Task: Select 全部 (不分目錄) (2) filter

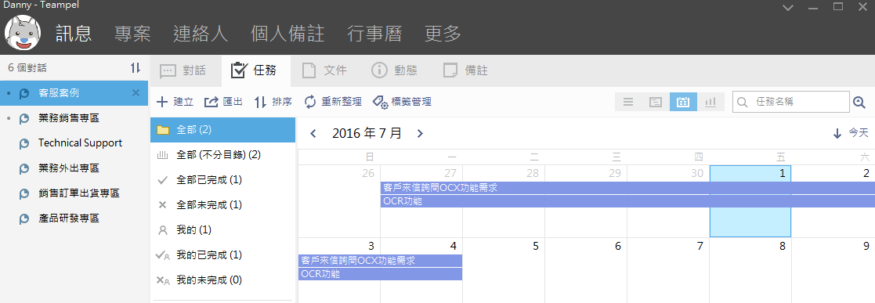Action: (x=222, y=154)
